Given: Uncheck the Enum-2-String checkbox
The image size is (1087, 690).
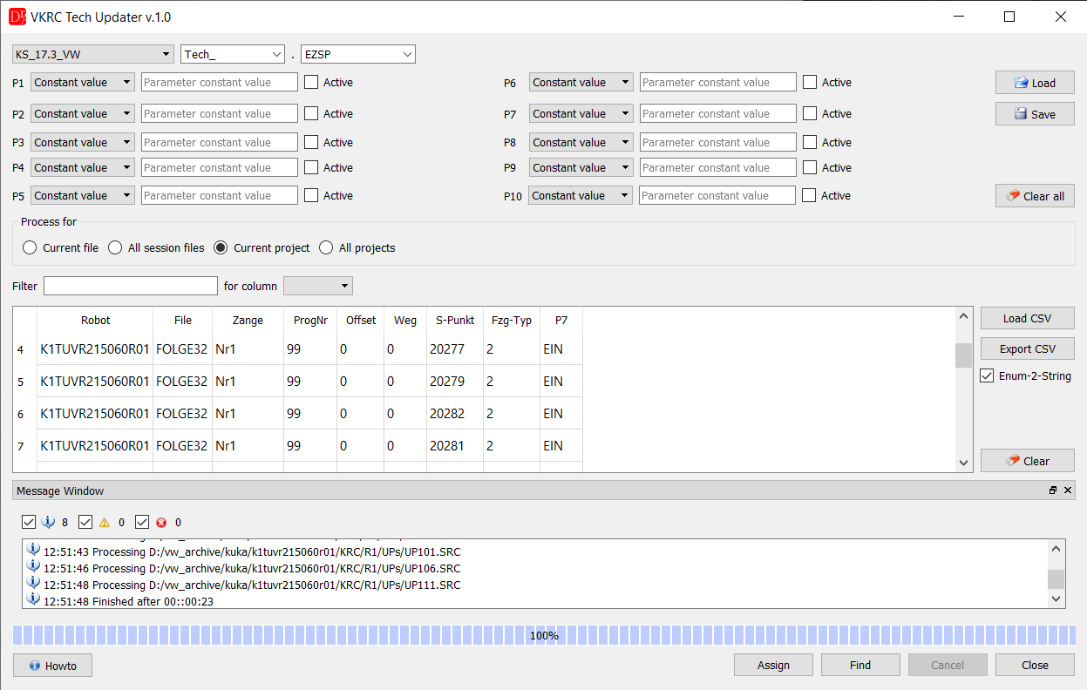Looking at the screenshot, I should coord(987,376).
